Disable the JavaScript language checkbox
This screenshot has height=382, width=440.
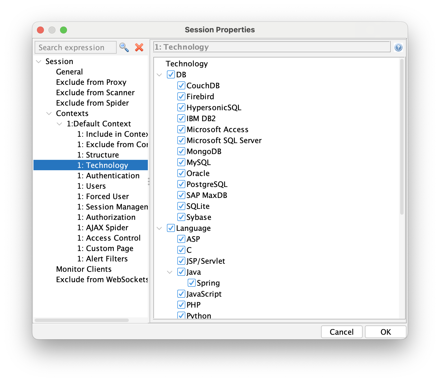tap(181, 294)
